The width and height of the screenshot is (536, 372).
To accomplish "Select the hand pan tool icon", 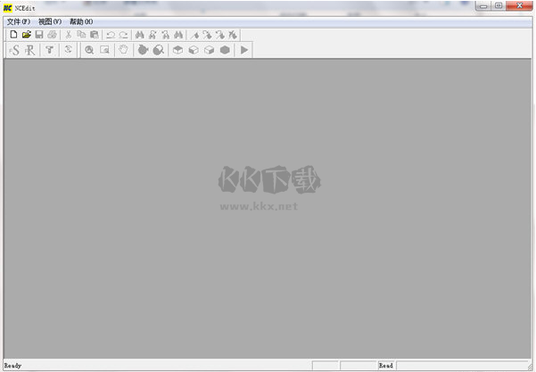I will pos(123,50).
